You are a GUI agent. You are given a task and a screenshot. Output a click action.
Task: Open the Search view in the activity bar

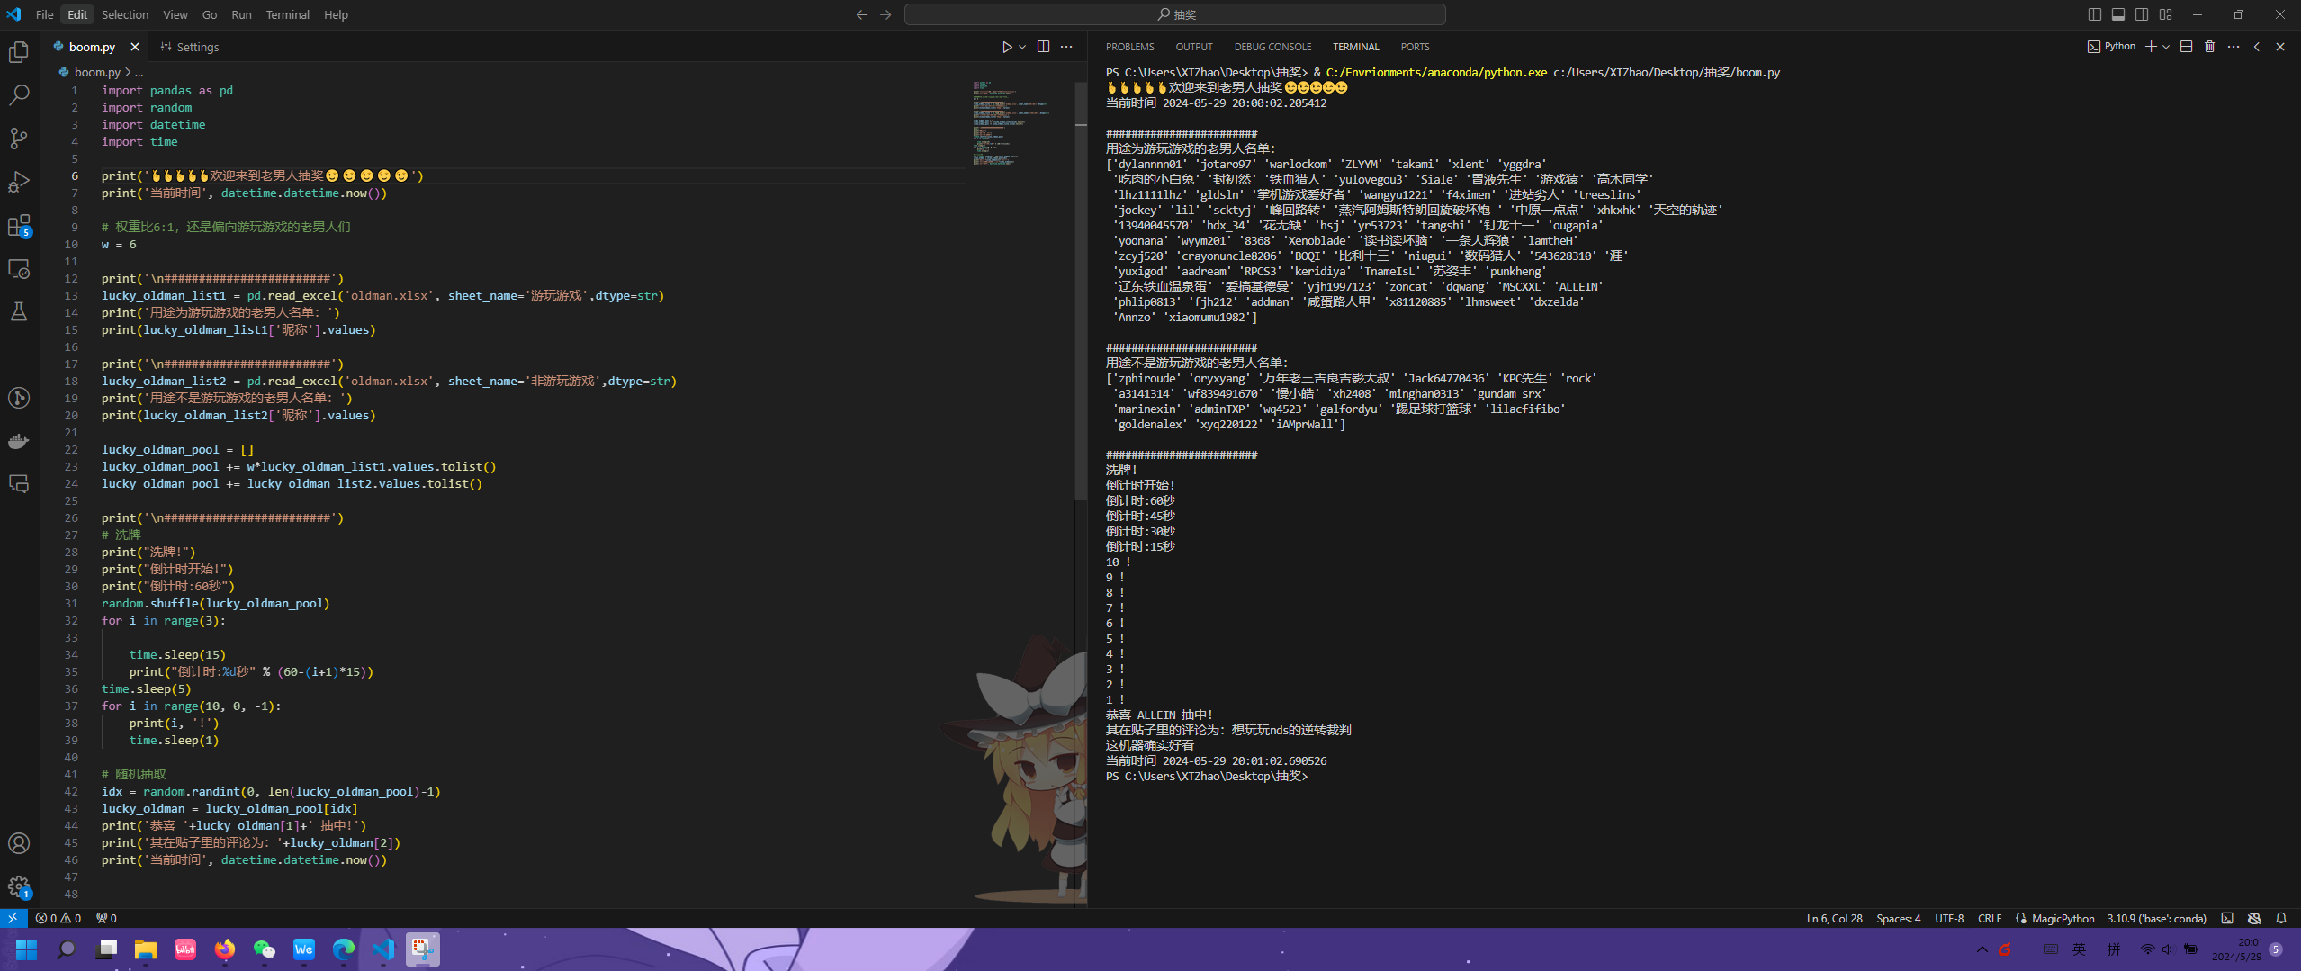pyautogui.click(x=19, y=95)
